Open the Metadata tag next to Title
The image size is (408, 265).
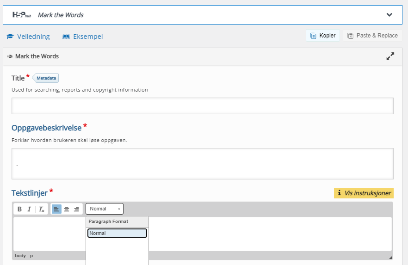point(45,78)
